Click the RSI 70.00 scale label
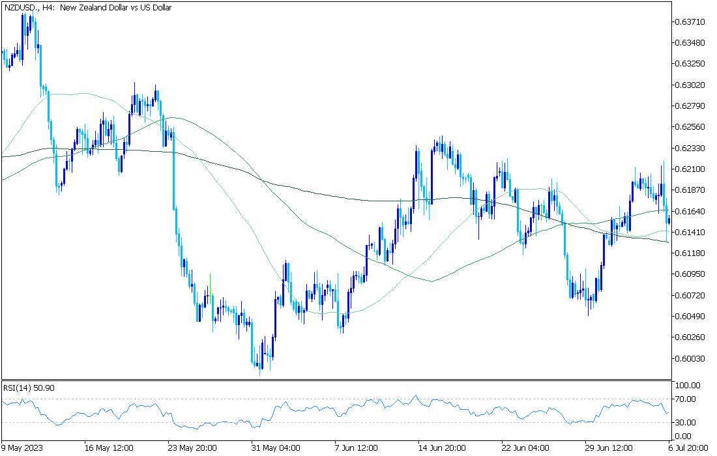The height and width of the screenshot is (456, 717). point(686,399)
